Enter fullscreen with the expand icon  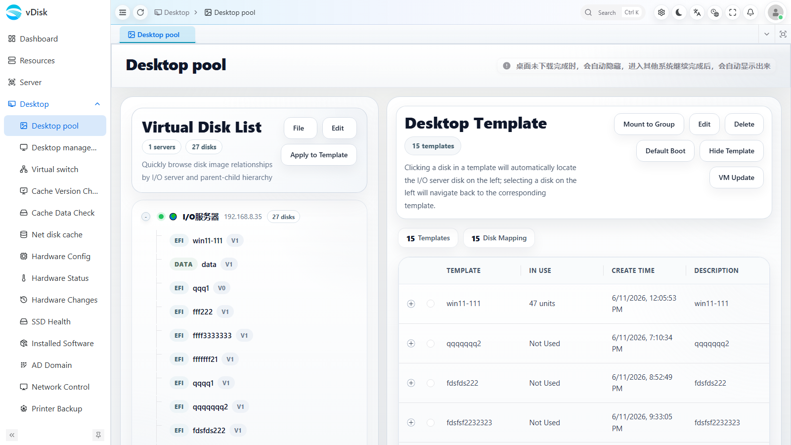(x=733, y=12)
